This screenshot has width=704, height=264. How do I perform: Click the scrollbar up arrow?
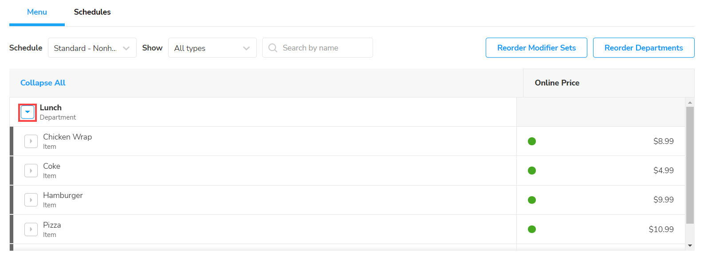coord(690,102)
